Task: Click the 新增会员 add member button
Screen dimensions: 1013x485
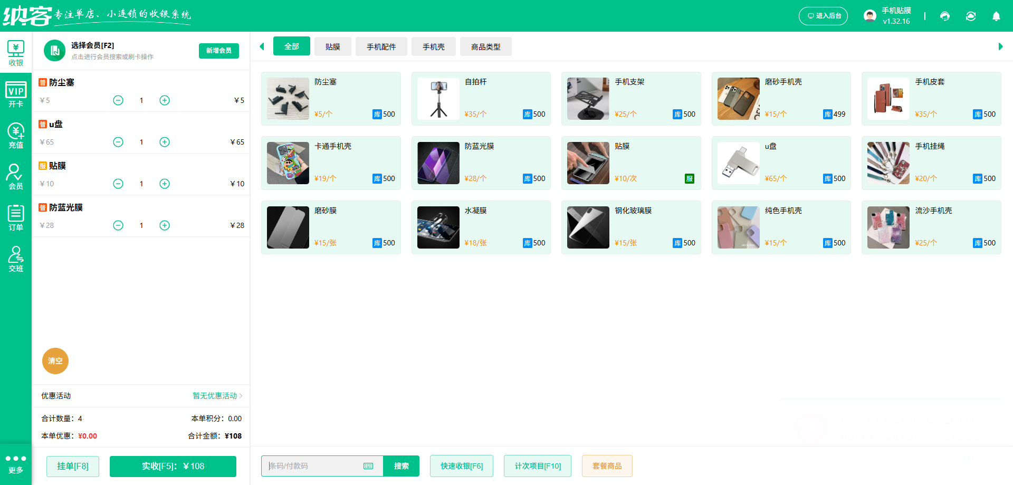Action: pyautogui.click(x=218, y=51)
